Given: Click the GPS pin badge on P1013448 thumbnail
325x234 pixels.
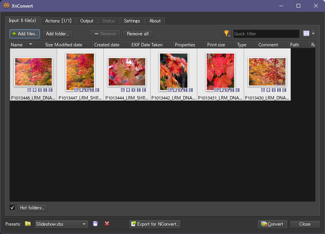Looking at the screenshot, I should pyautogui.click(x=35, y=90).
